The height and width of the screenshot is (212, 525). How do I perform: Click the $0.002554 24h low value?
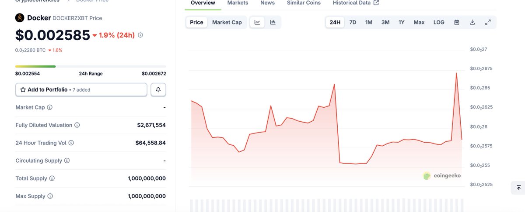pyautogui.click(x=28, y=74)
